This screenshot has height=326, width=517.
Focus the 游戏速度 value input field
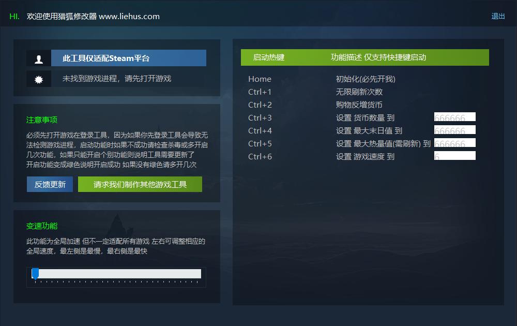454,155
